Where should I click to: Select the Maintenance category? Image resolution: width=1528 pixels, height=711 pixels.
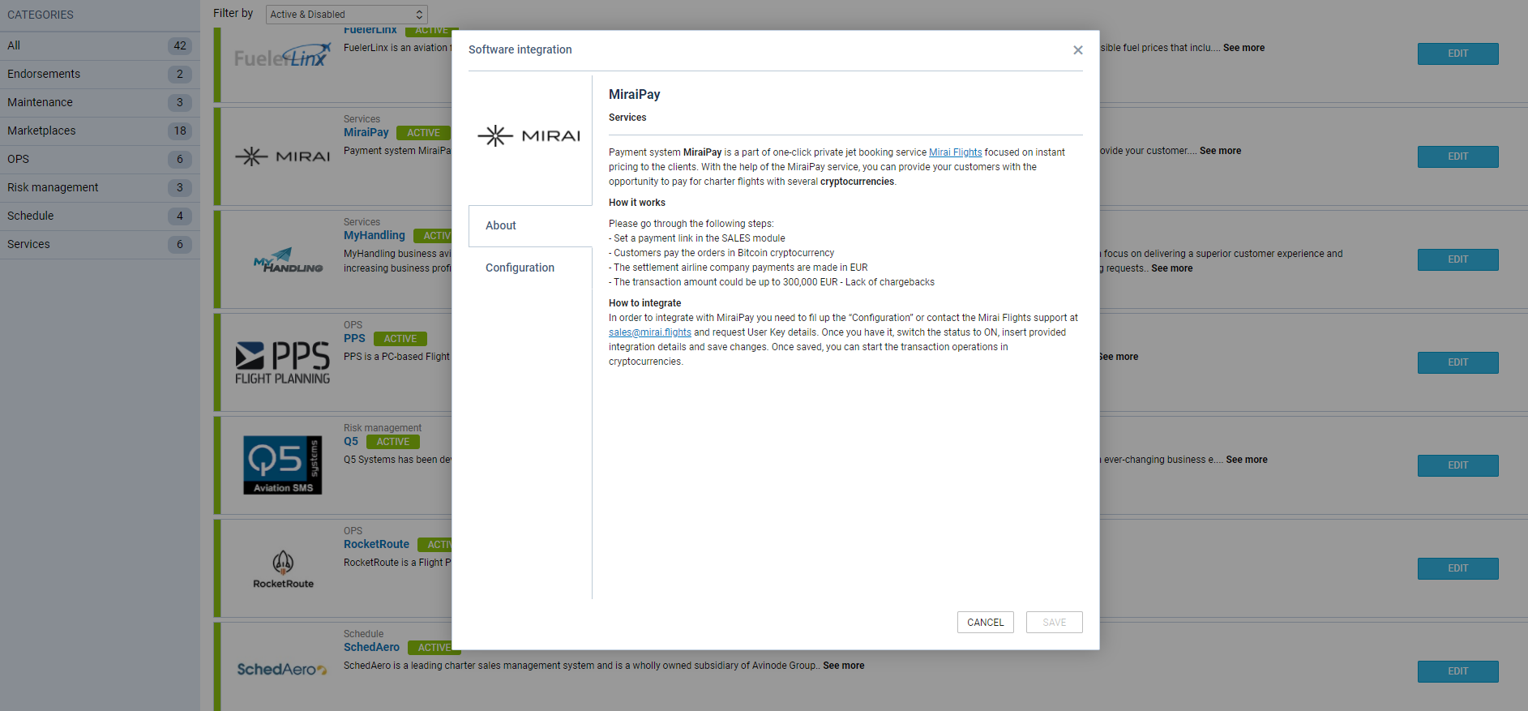100,102
